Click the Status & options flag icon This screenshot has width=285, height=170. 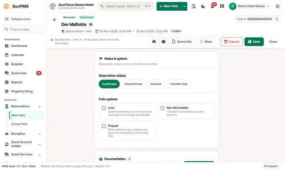click(x=101, y=59)
